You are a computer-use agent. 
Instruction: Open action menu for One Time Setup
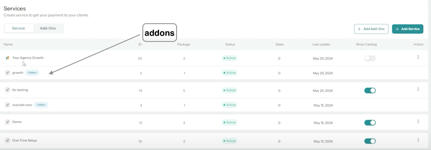(418, 140)
